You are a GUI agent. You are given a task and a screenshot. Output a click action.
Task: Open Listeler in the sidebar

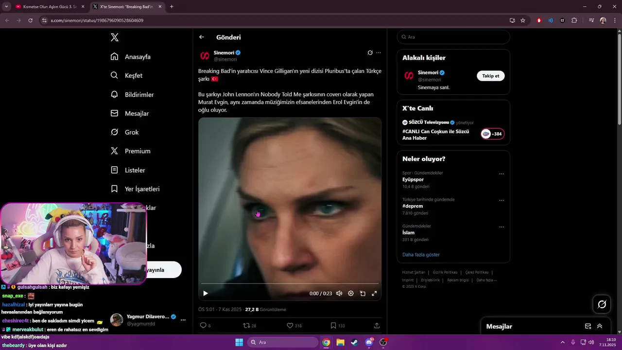[x=128, y=170]
